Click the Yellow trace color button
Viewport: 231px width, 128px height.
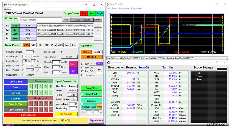(69, 57)
